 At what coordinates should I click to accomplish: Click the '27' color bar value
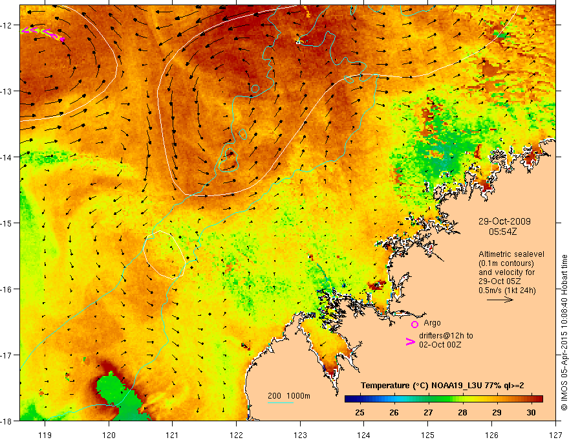click(428, 412)
